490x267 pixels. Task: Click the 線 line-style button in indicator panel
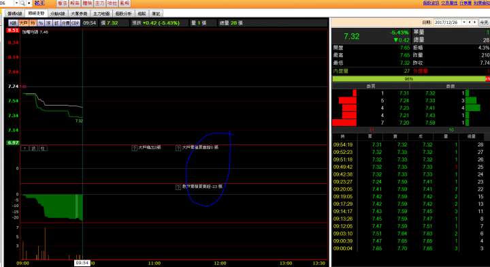click(x=34, y=148)
